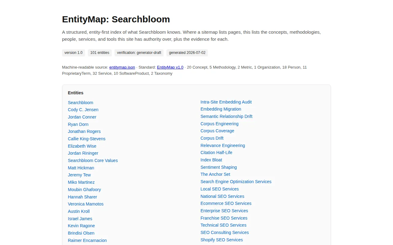The image size is (393, 245).
Task: Click the 'version 1.0' badge
Action: [73, 53]
